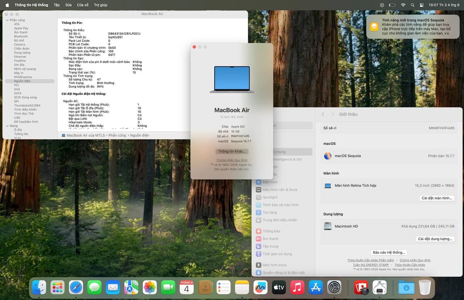
Task: Open Spotlight search in the menu bar
Action: point(413,5)
